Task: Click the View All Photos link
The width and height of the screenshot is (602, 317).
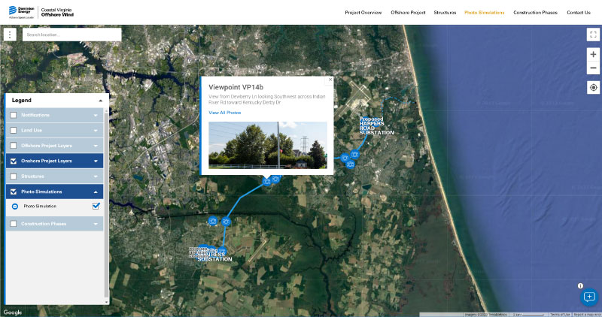Action: (224, 112)
